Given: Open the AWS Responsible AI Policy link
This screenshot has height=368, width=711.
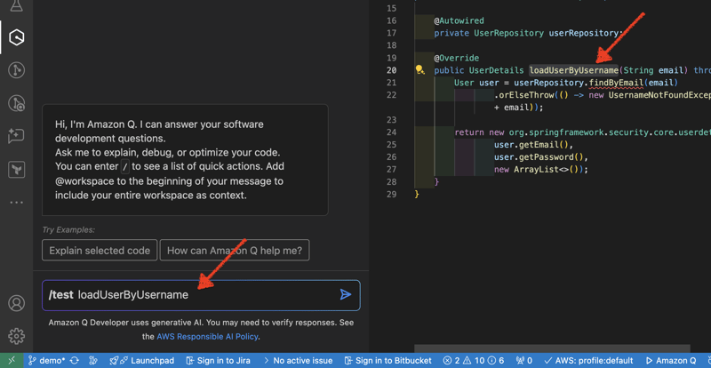Looking at the screenshot, I should click(207, 337).
